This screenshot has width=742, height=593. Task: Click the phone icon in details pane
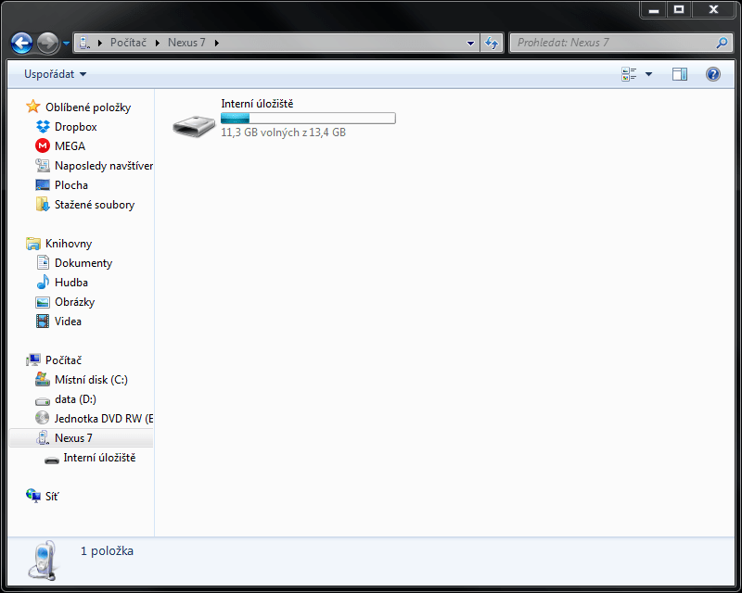pyautogui.click(x=43, y=561)
